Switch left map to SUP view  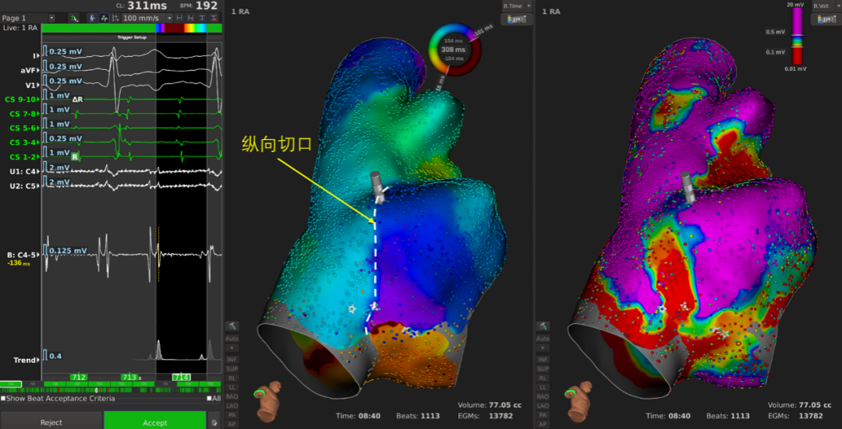pyautogui.click(x=232, y=368)
